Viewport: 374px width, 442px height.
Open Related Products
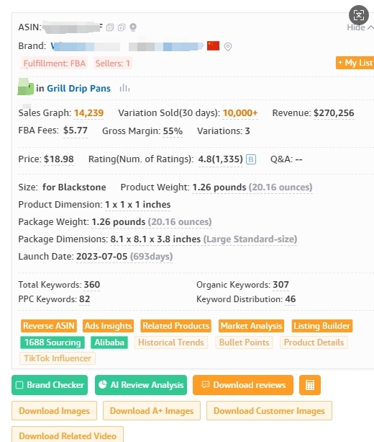coord(176,326)
